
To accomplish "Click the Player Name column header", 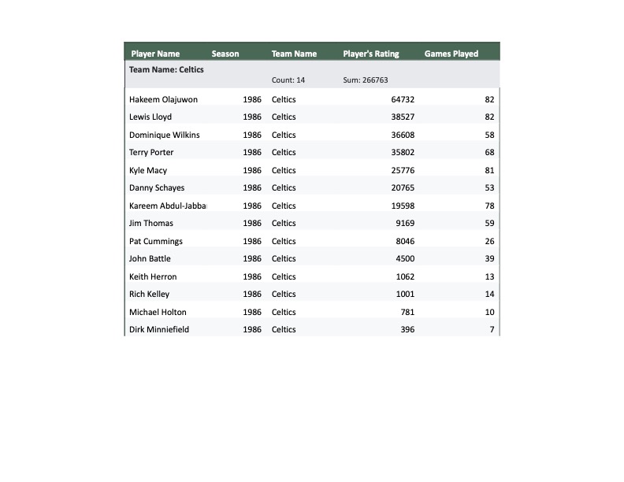I will (x=155, y=54).
